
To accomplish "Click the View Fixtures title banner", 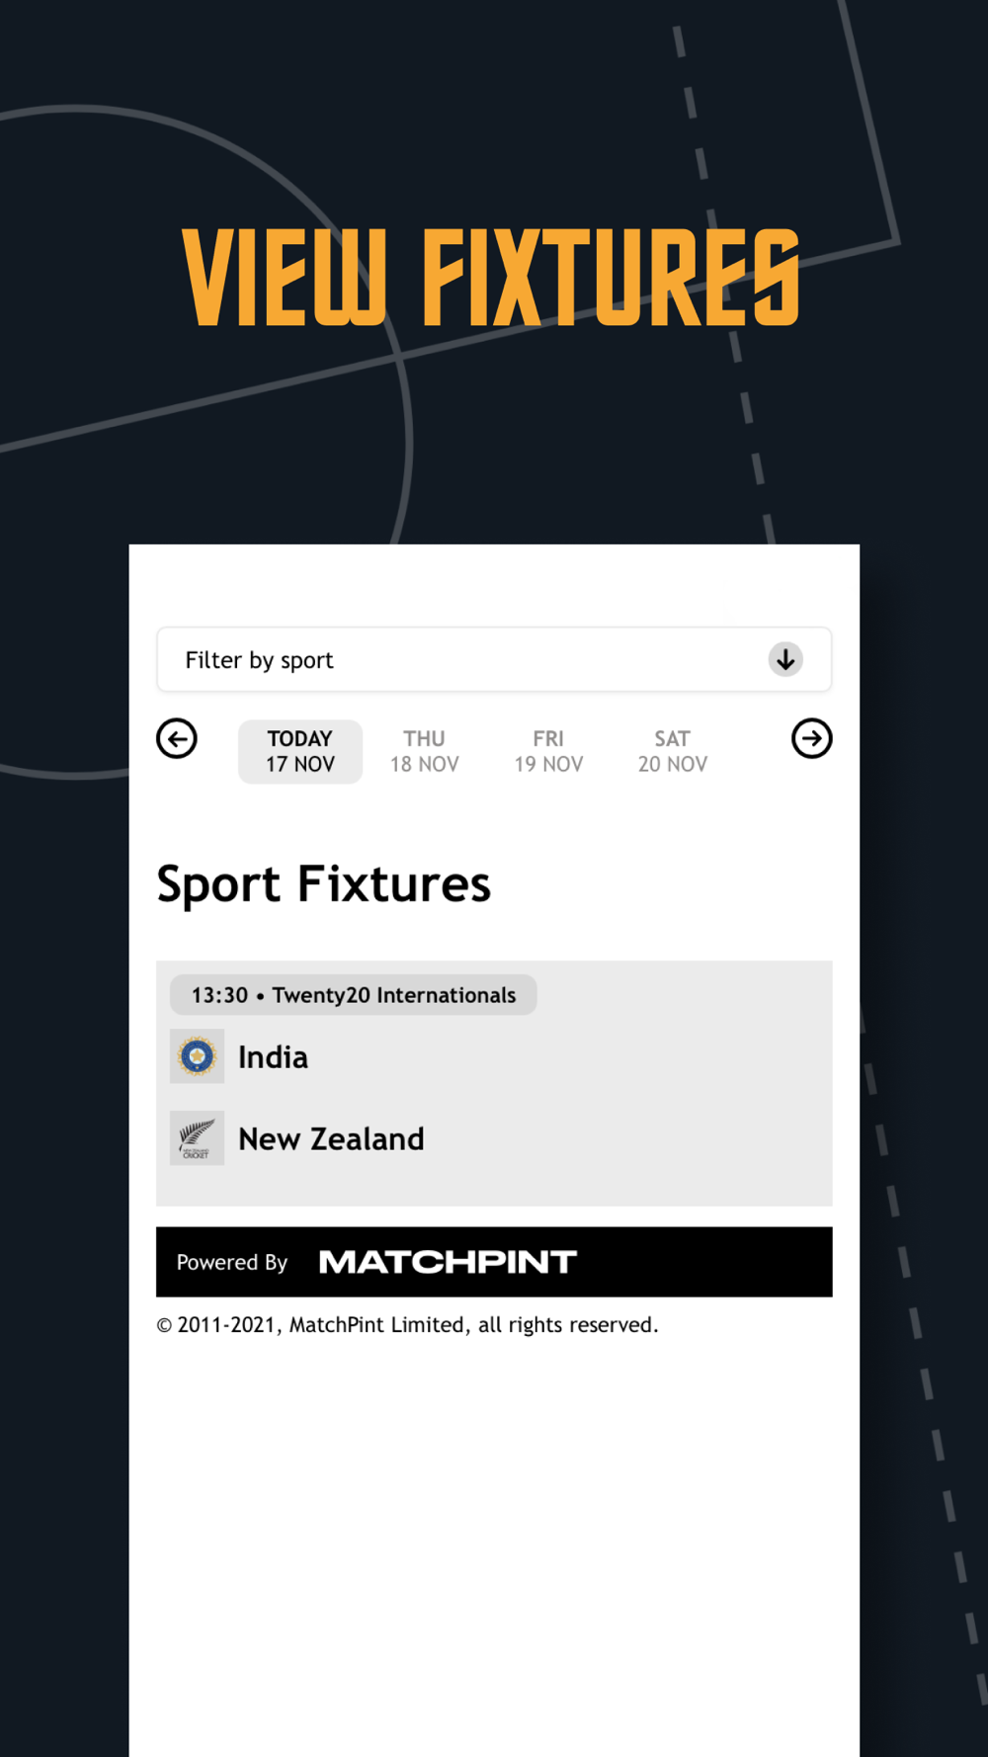I will pyautogui.click(x=491, y=278).
